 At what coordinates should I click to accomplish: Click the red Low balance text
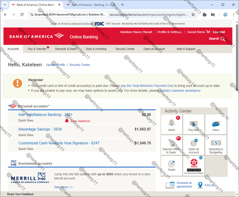click(80, 121)
